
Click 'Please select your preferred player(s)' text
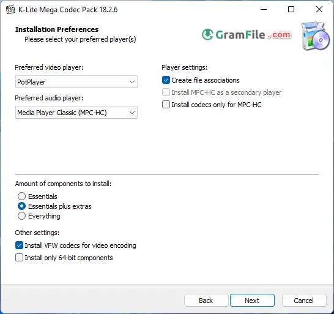click(80, 39)
